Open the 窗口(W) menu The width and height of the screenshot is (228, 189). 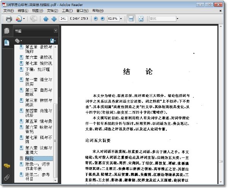coord(82,11)
